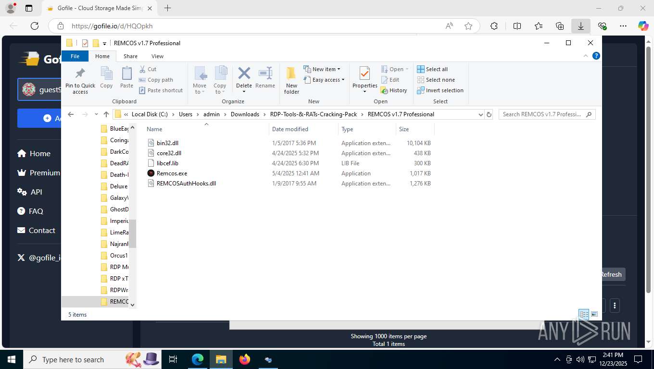Screen dimensions: 654x369
Task: Click Downloads in the address breadcrumb
Action: click(245, 114)
